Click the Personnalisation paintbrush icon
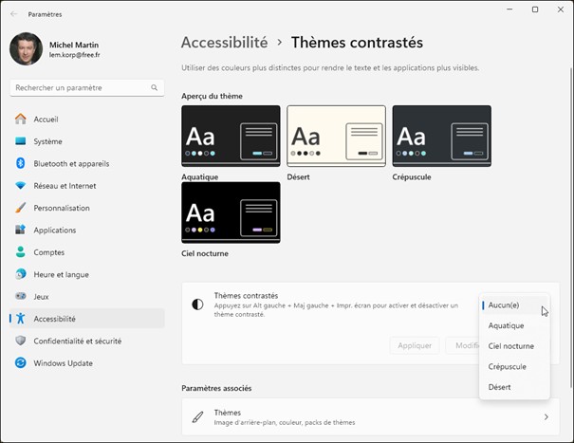574x443 pixels. pyautogui.click(x=20, y=208)
